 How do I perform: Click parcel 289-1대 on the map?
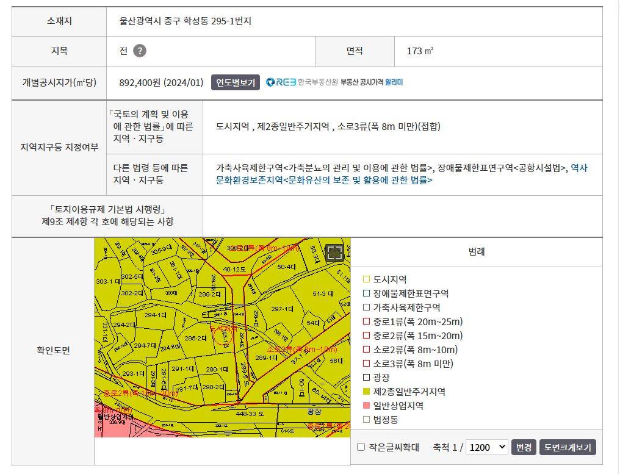click(x=266, y=357)
